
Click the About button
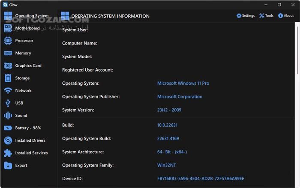[286, 16]
